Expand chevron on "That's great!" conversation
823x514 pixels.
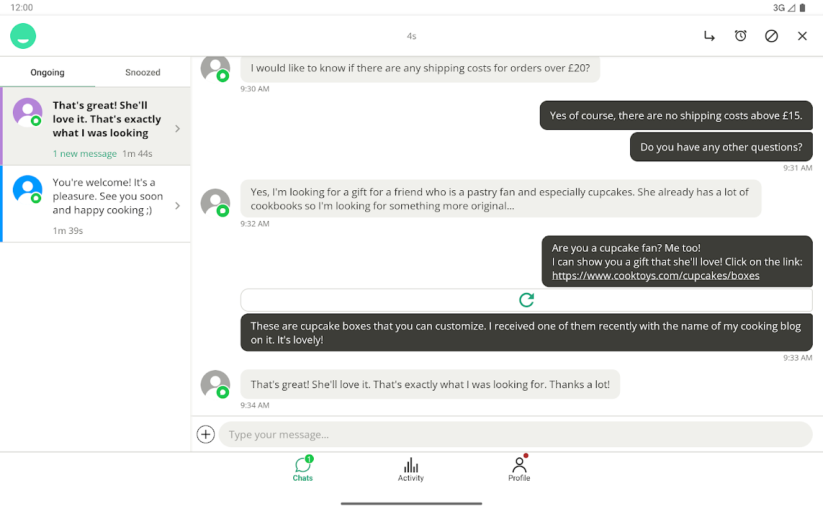(x=178, y=128)
